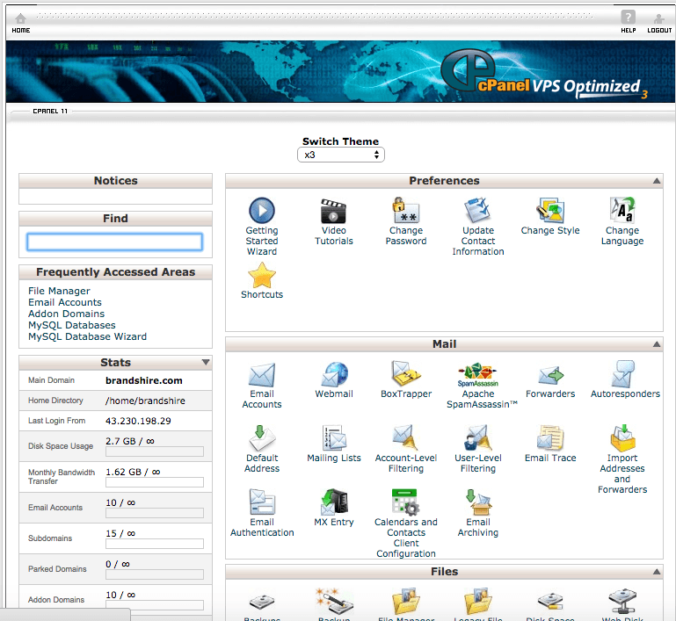Viewport: 676px width, 621px height.
Task: Launch Webmail icon
Action: click(334, 374)
